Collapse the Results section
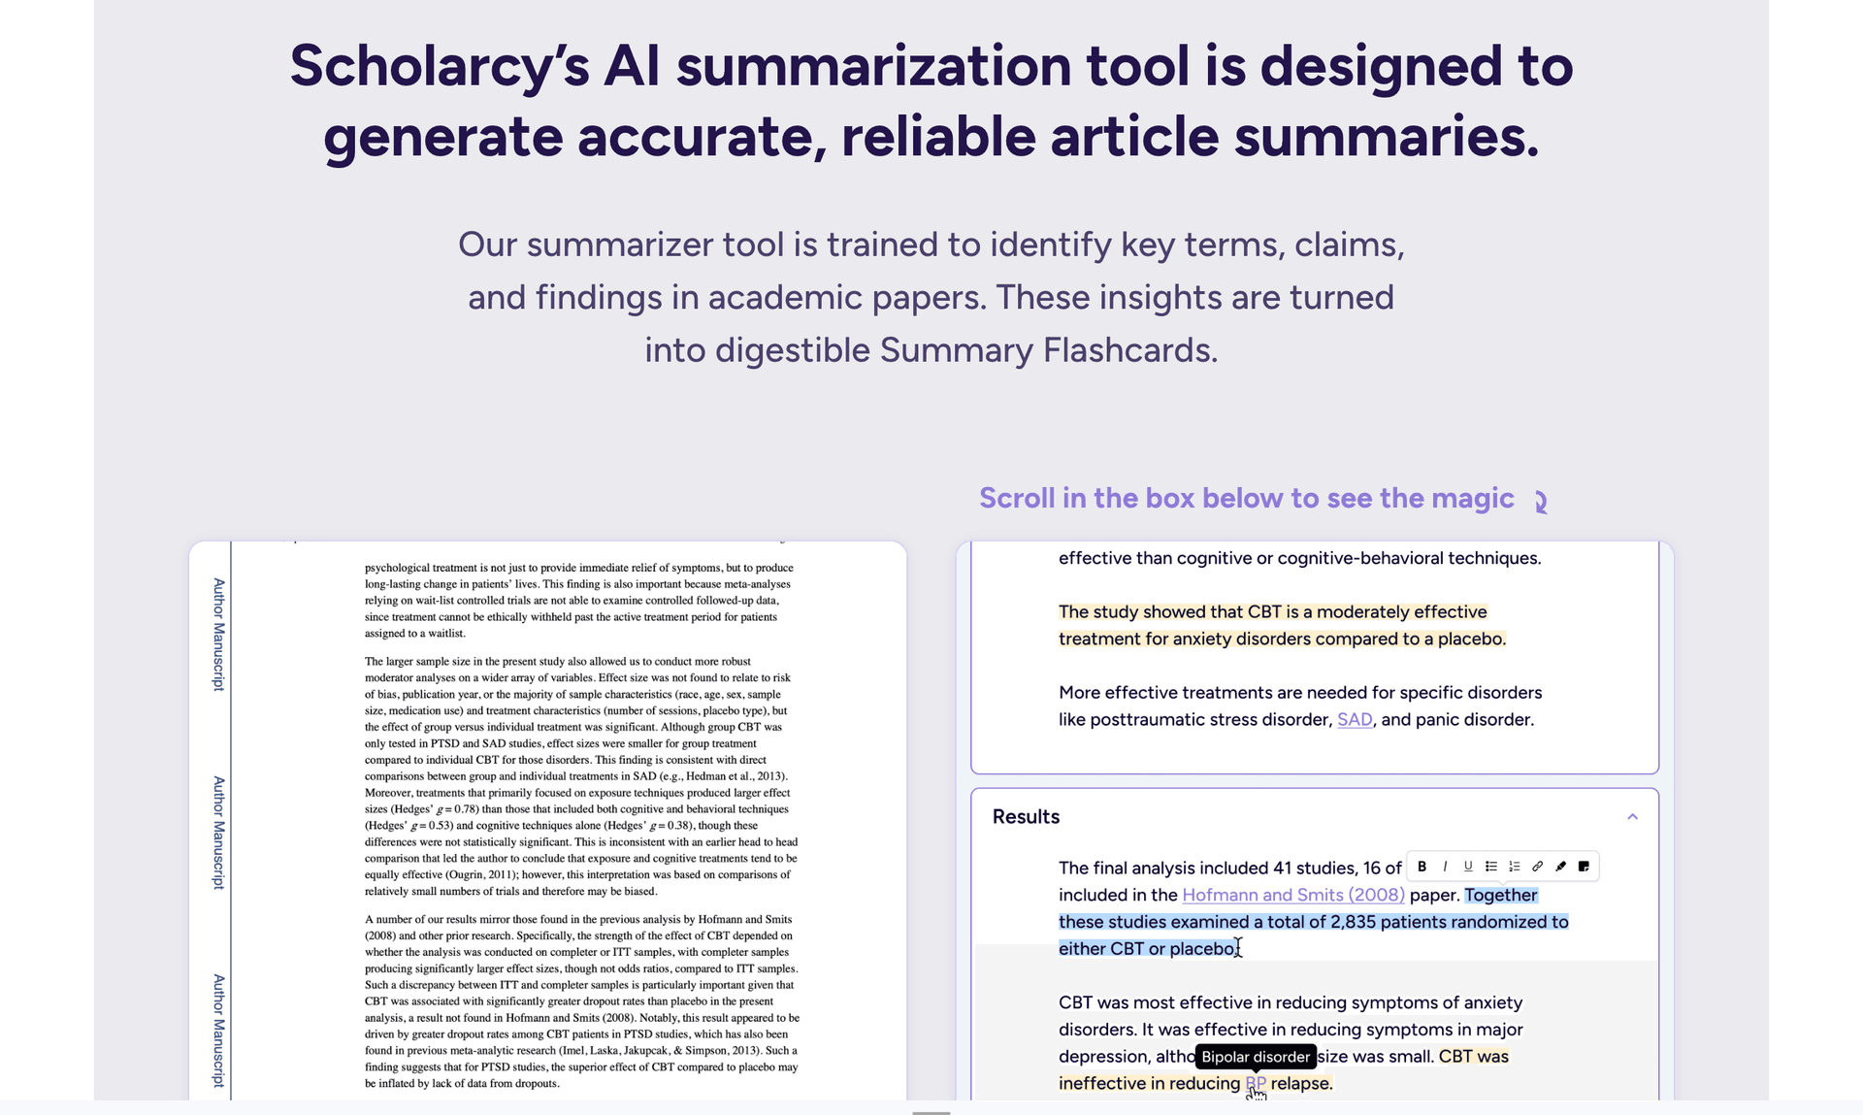 (1633, 816)
